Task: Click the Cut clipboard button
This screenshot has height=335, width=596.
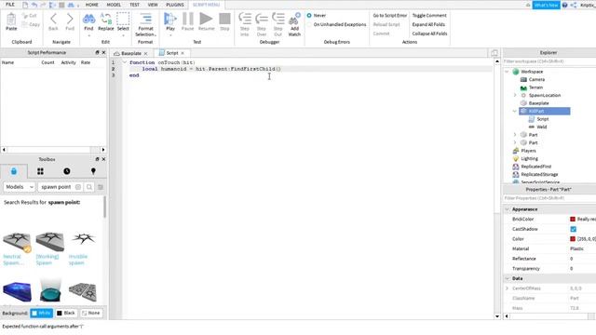Action: [30, 16]
